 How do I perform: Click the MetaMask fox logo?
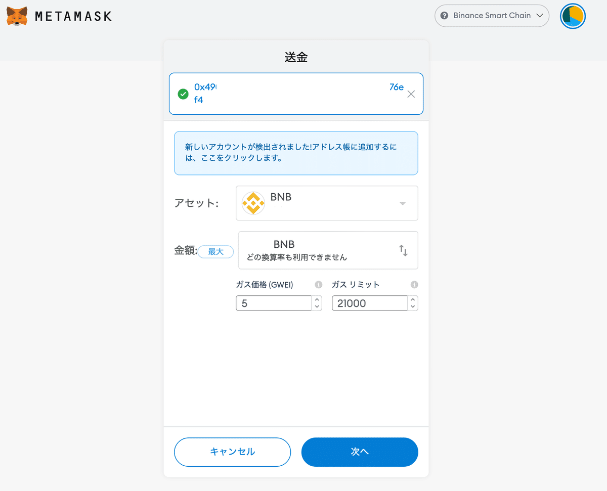pyautogui.click(x=17, y=16)
